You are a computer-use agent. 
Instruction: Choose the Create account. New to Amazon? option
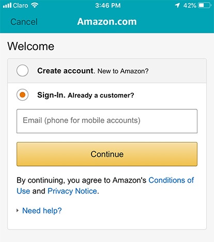(107, 71)
